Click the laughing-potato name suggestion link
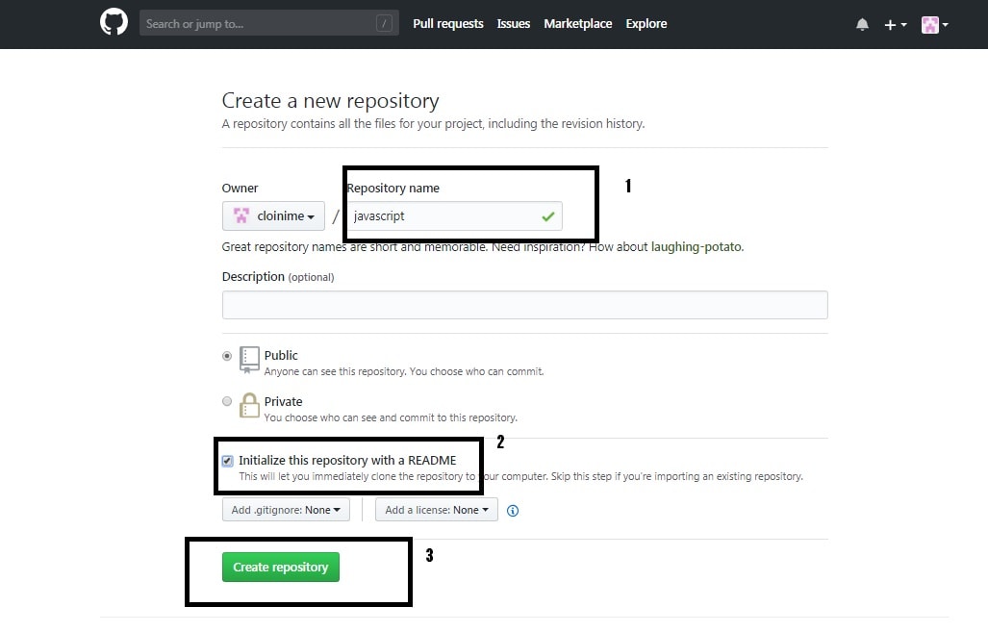 [696, 246]
